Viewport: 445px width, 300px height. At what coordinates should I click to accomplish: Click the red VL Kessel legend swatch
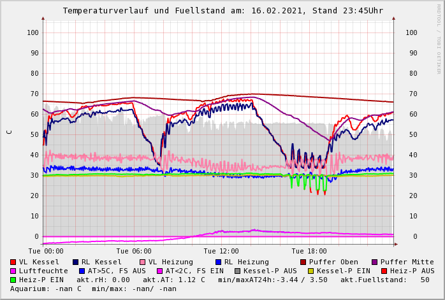(x=13, y=262)
